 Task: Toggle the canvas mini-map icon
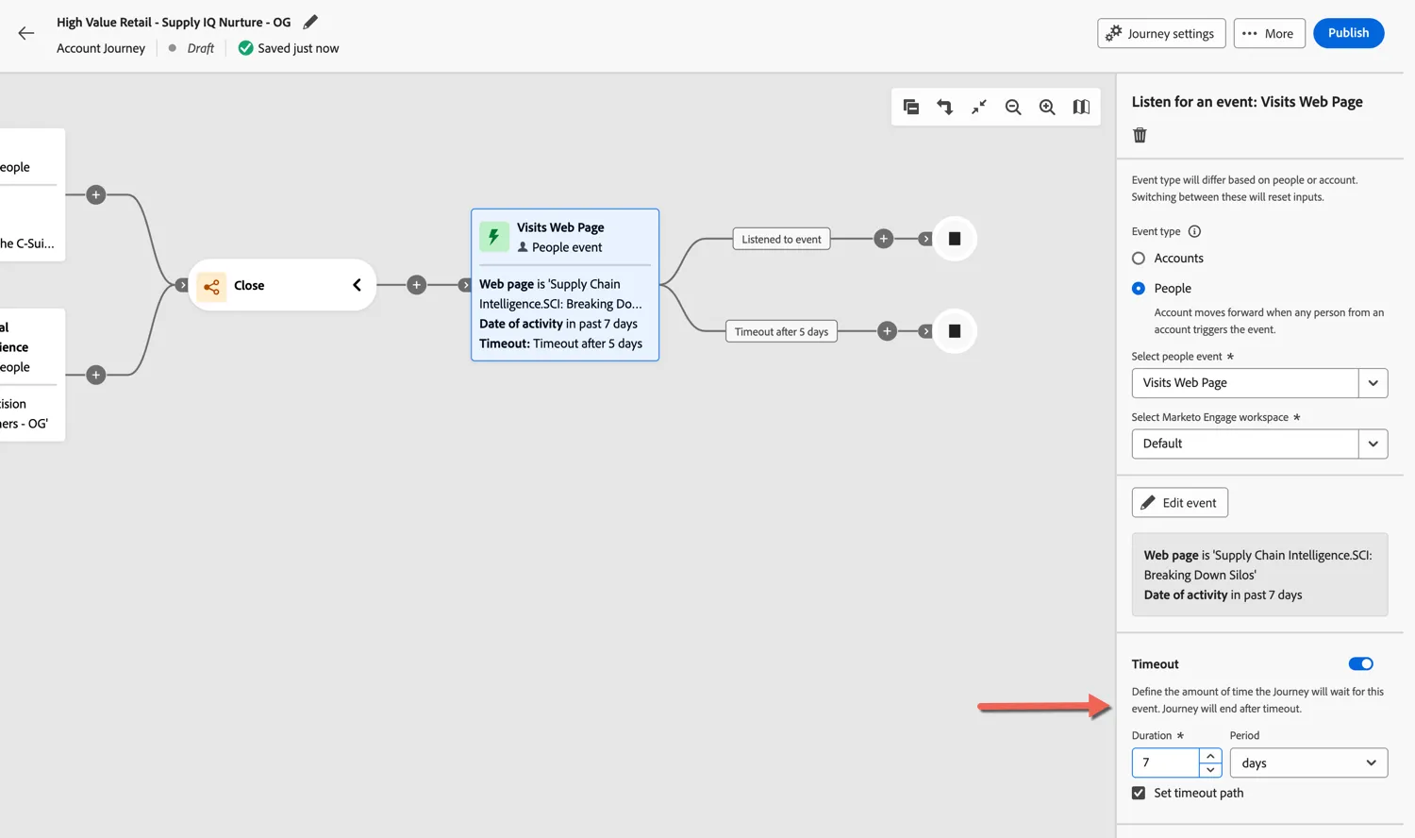[x=1081, y=107]
